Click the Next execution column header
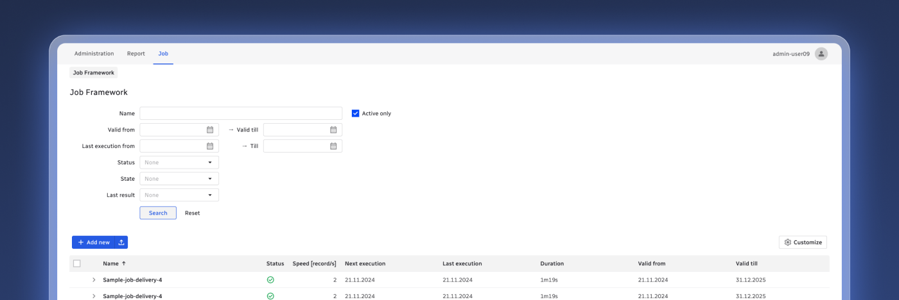The image size is (899, 300). point(365,263)
